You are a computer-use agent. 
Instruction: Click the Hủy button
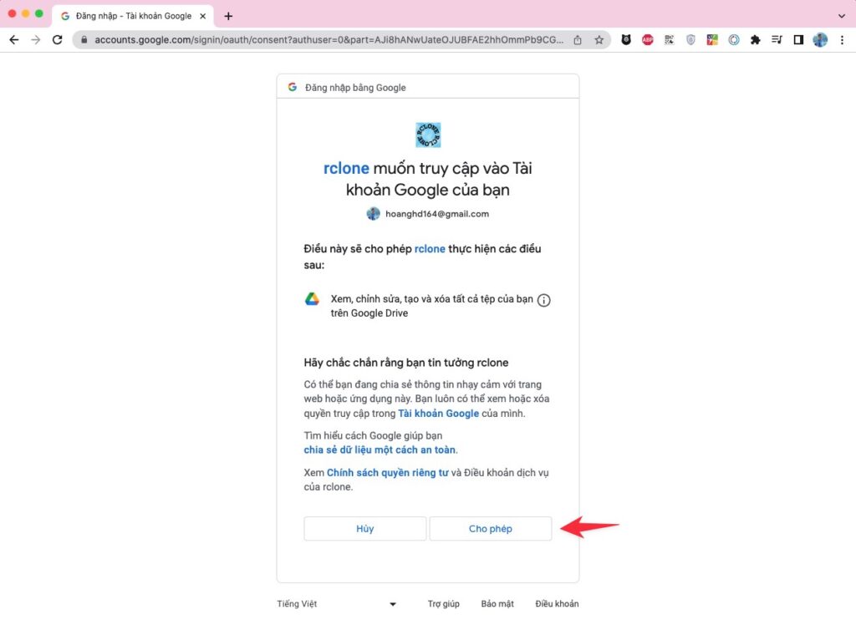pyautogui.click(x=364, y=528)
